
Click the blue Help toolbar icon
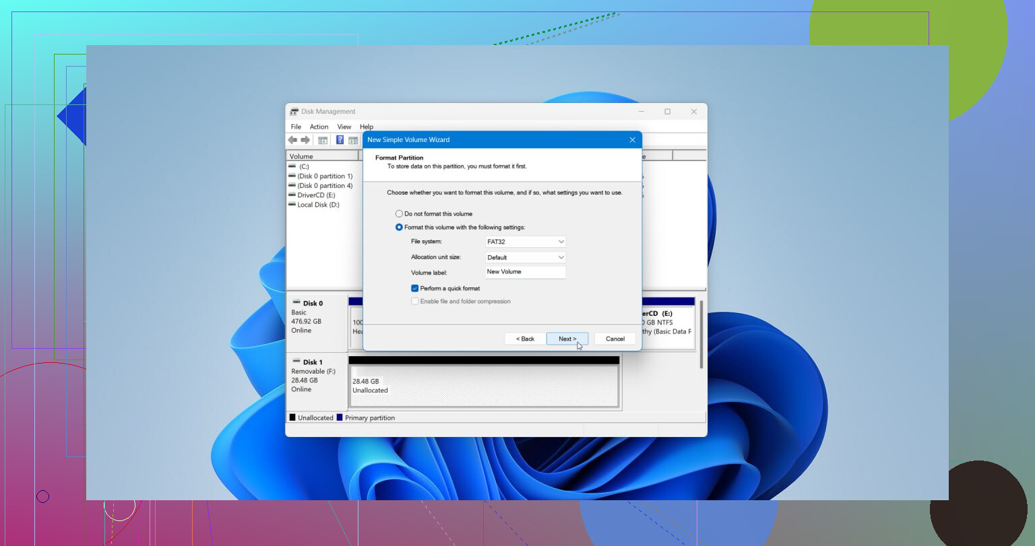pyautogui.click(x=340, y=140)
